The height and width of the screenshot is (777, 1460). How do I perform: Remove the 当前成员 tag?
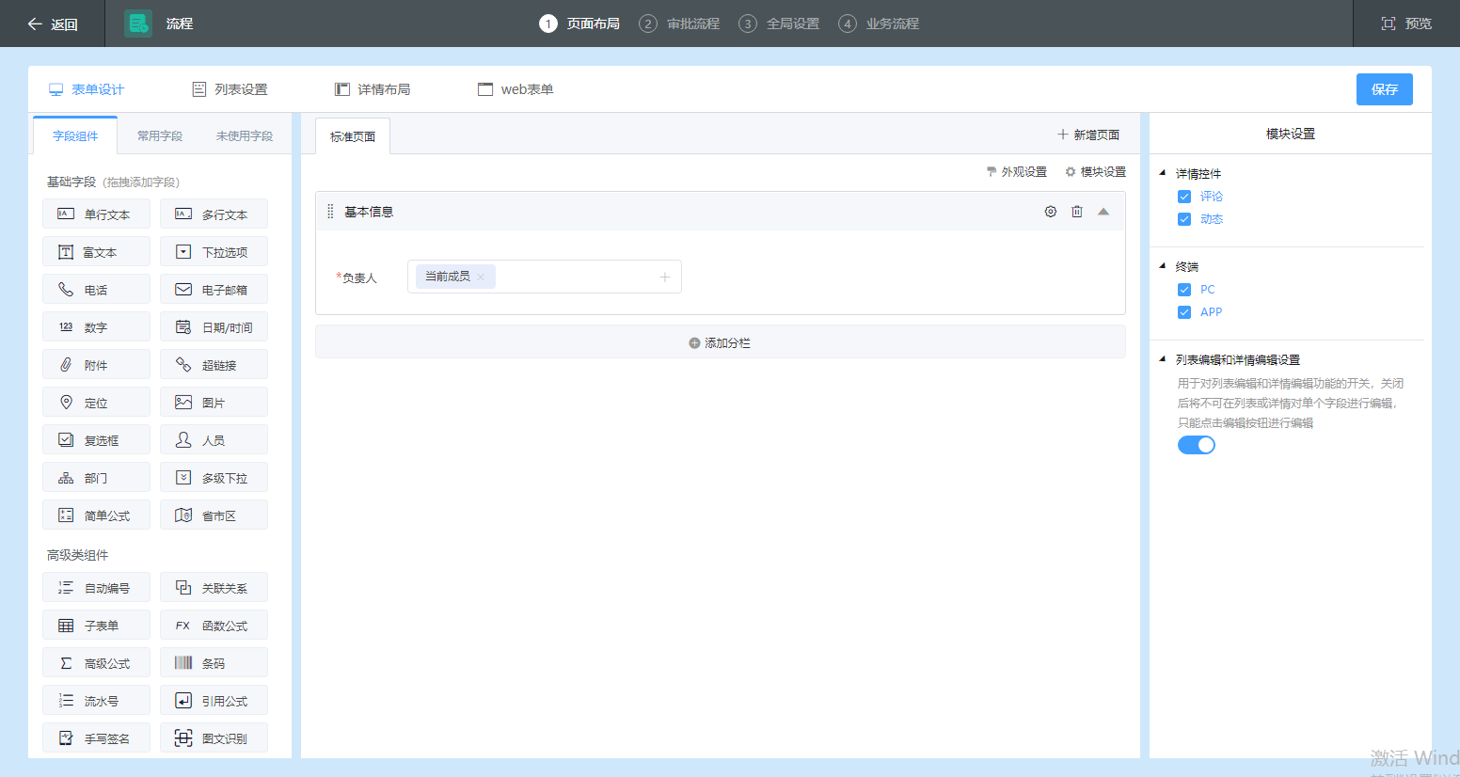[481, 277]
